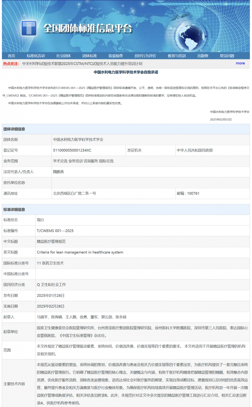
Task: Open the 良好行为评价 menu item
Action: pos(145,56)
